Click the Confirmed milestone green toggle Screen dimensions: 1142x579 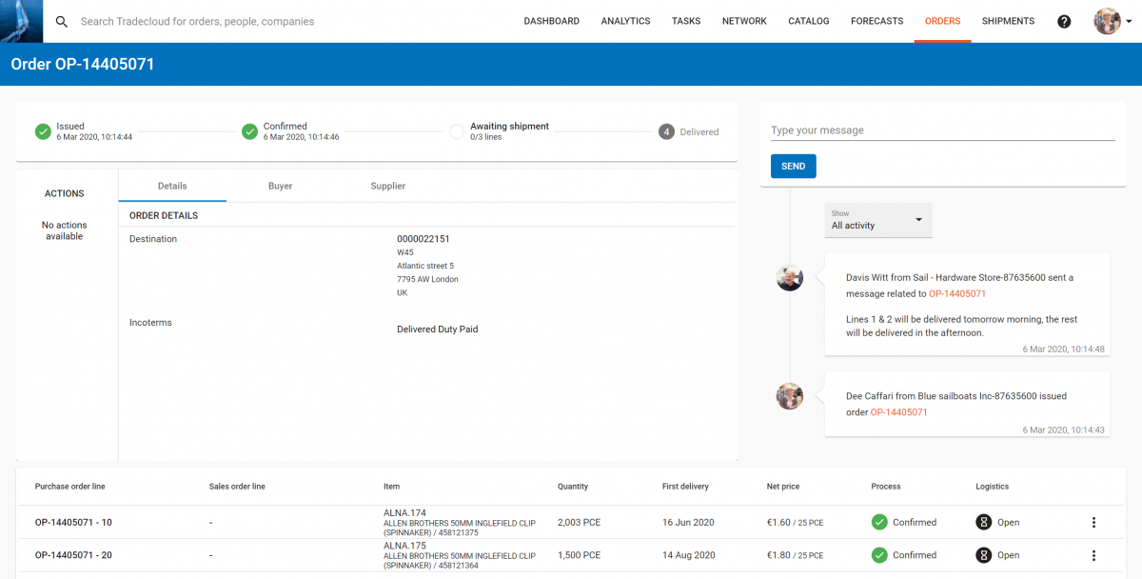click(x=250, y=131)
